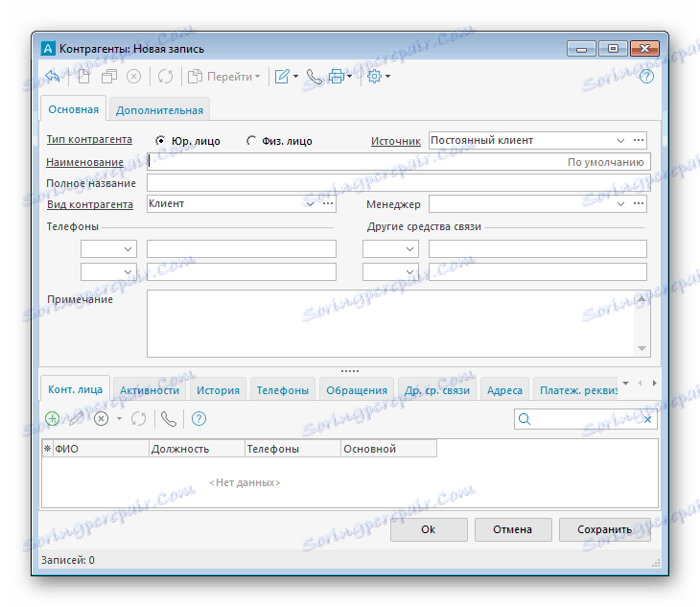Image resolution: width=700 pixels, height=607 pixels.
Task: Open the Обращения tab
Action: (357, 390)
